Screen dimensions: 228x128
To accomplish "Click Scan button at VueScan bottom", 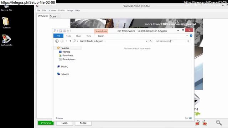I will [64, 123].
